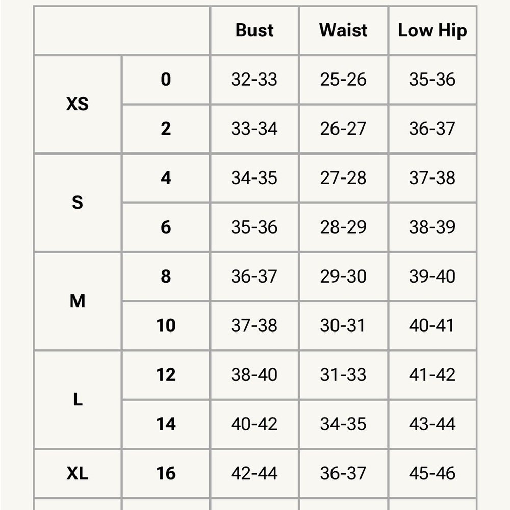Viewport: 510px width, 510px height.
Task: Click the Low Hip column header
Action: click(x=432, y=31)
